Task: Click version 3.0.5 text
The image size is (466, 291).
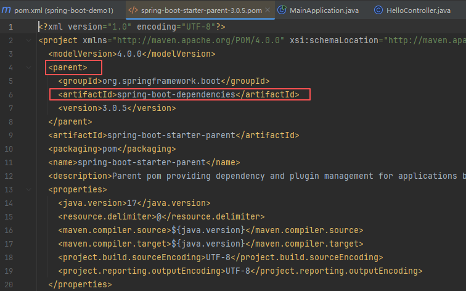Action: 117,108
